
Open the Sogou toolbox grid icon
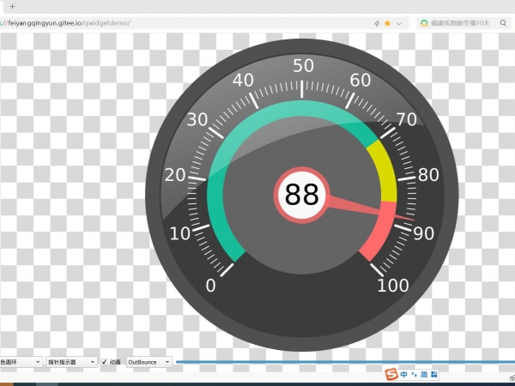coord(433,374)
